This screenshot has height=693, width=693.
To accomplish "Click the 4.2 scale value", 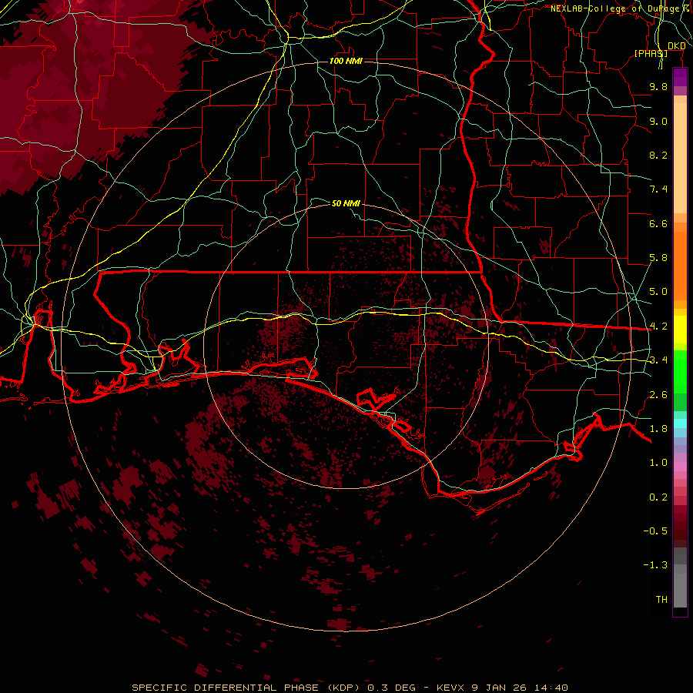I will [x=658, y=326].
